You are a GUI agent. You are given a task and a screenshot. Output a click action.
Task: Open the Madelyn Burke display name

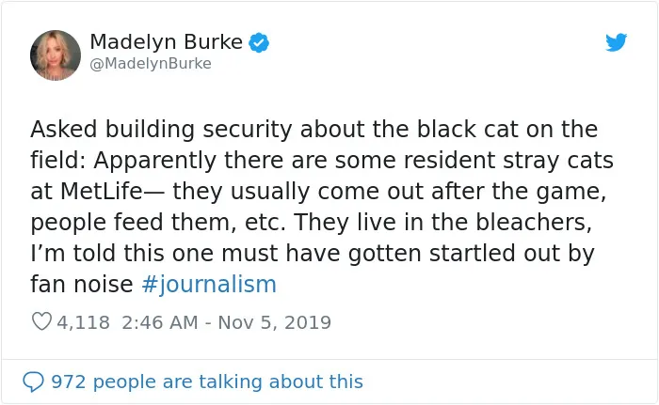(166, 42)
